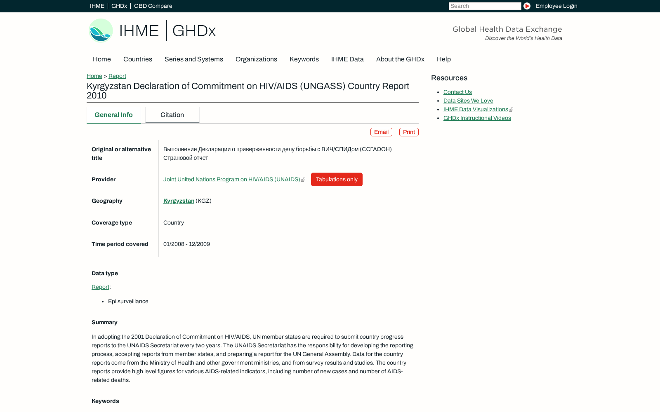The height and width of the screenshot is (412, 660).
Task: Open Joint United Nations Program on HIV/AIDS link
Action: (x=232, y=180)
